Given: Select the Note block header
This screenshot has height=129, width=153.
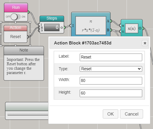Looking at the screenshot, I should [24, 50].
